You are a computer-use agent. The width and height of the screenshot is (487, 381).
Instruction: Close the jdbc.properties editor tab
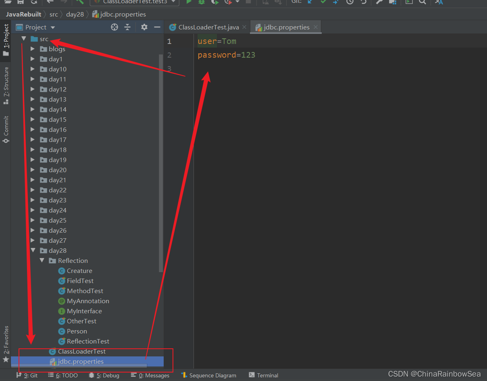pyautogui.click(x=316, y=27)
